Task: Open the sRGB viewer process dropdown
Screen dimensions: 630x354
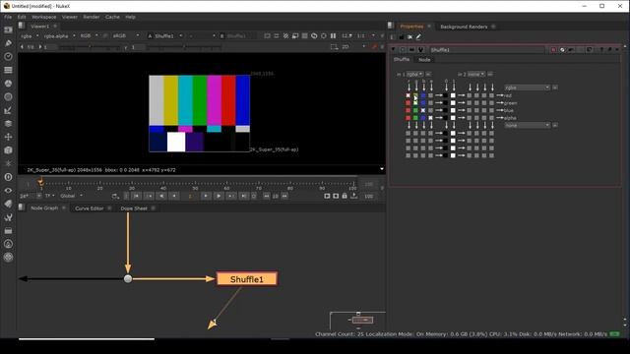Action: (x=126, y=35)
